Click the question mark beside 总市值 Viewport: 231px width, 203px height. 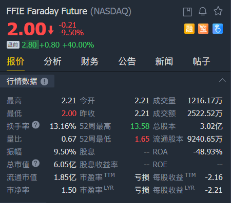pyautogui.click(x=36, y=163)
